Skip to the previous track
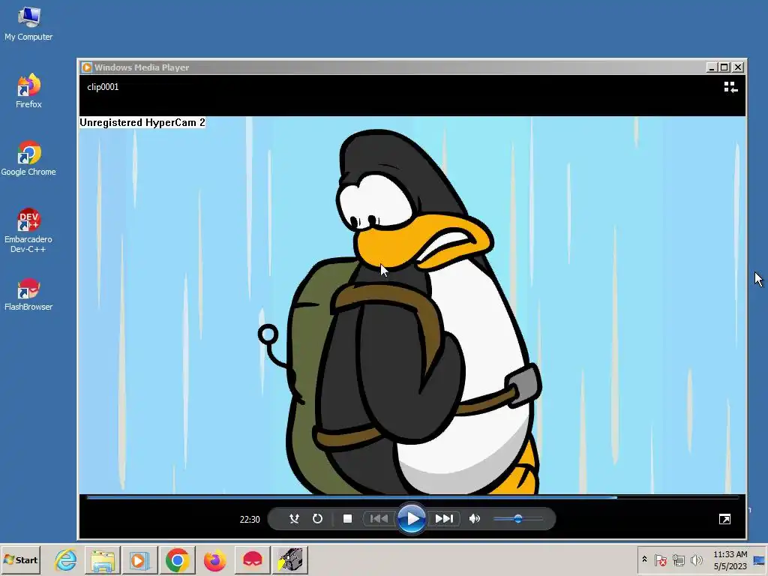768x576 pixels. (379, 518)
